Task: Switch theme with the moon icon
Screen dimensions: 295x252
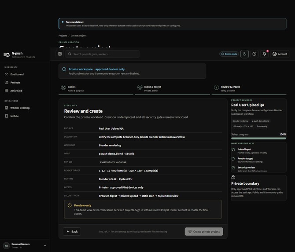Action: [244, 54]
